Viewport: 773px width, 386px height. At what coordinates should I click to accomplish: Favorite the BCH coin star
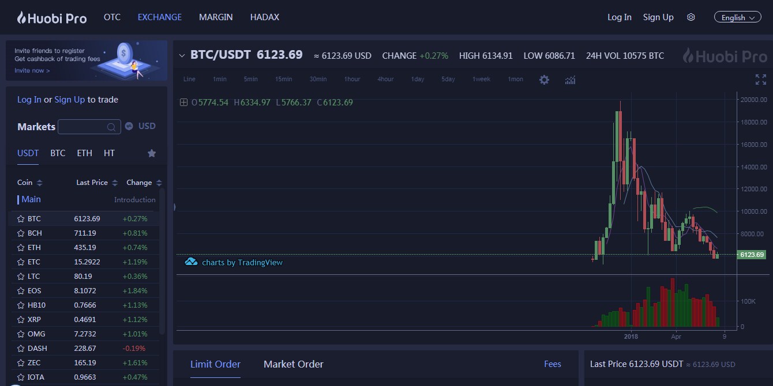pos(21,233)
